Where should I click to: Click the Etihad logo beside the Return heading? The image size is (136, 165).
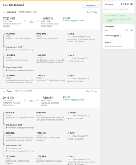pyautogui.click(x=4, y=91)
